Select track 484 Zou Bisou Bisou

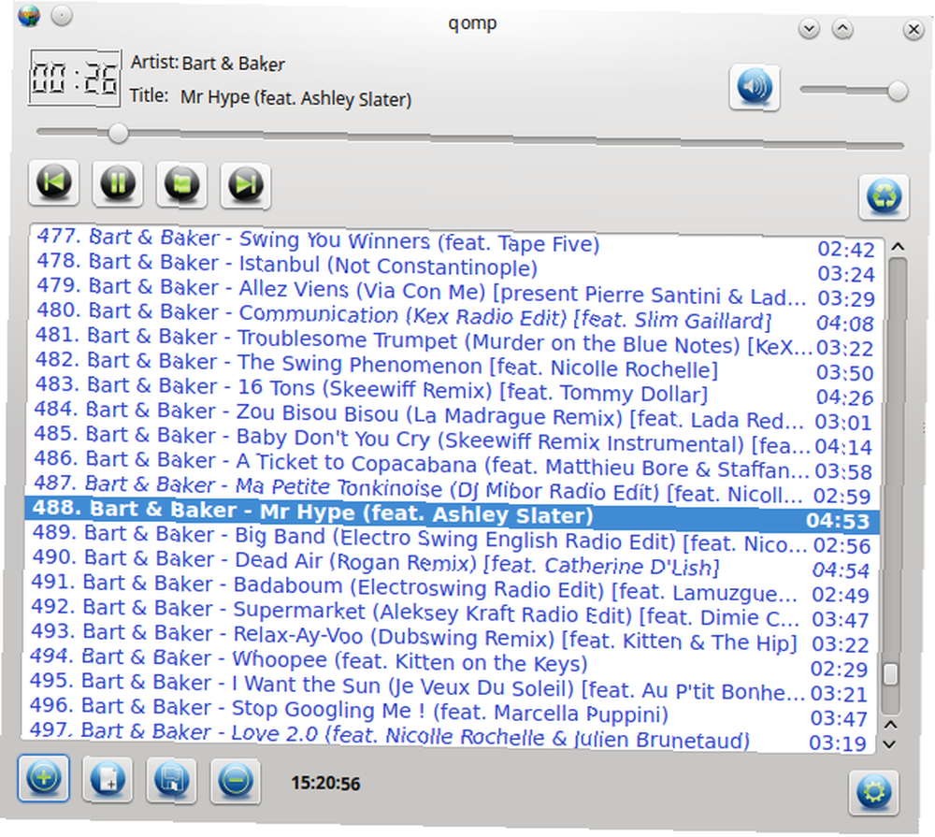[453, 414]
